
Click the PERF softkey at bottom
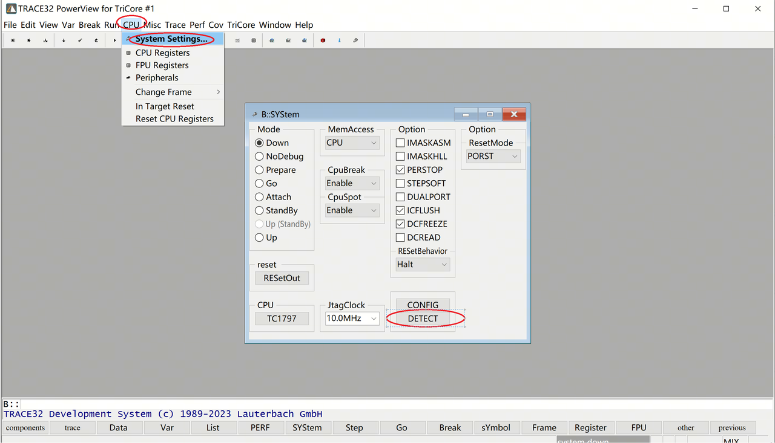[260, 428]
